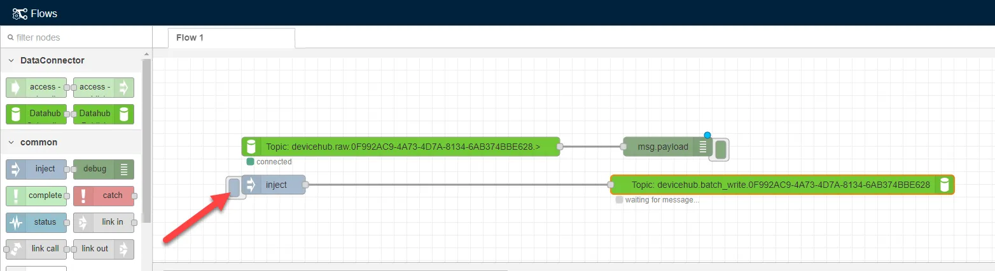Focus the filter nodes search field
The height and width of the screenshot is (271, 995).
pyautogui.click(x=76, y=37)
